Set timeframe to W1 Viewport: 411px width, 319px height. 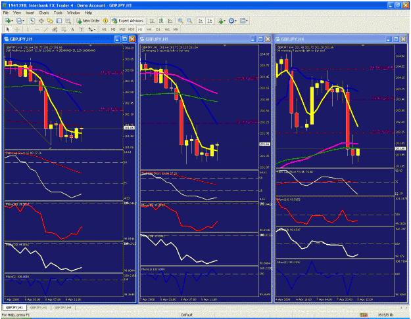coord(167,30)
